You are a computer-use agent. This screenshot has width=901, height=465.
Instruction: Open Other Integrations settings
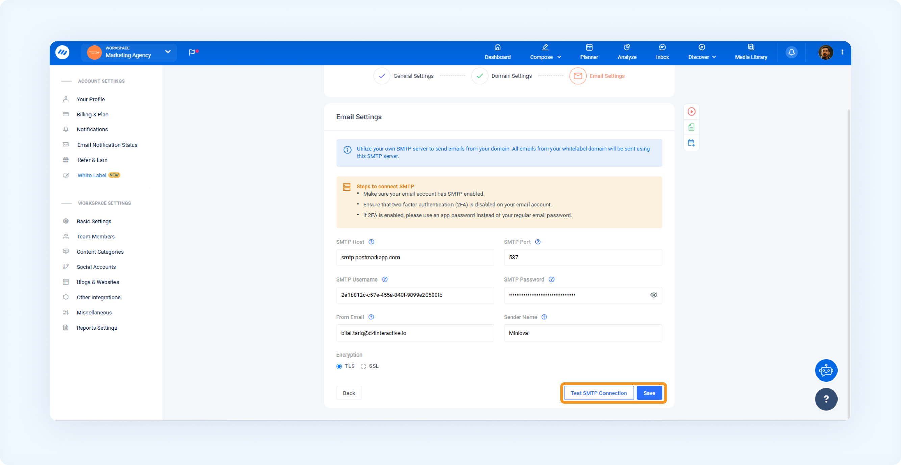tap(98, 297)
